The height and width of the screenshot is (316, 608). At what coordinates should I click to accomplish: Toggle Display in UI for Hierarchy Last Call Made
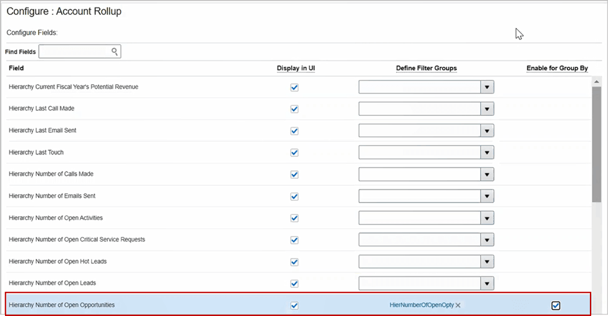pos(294,109)
